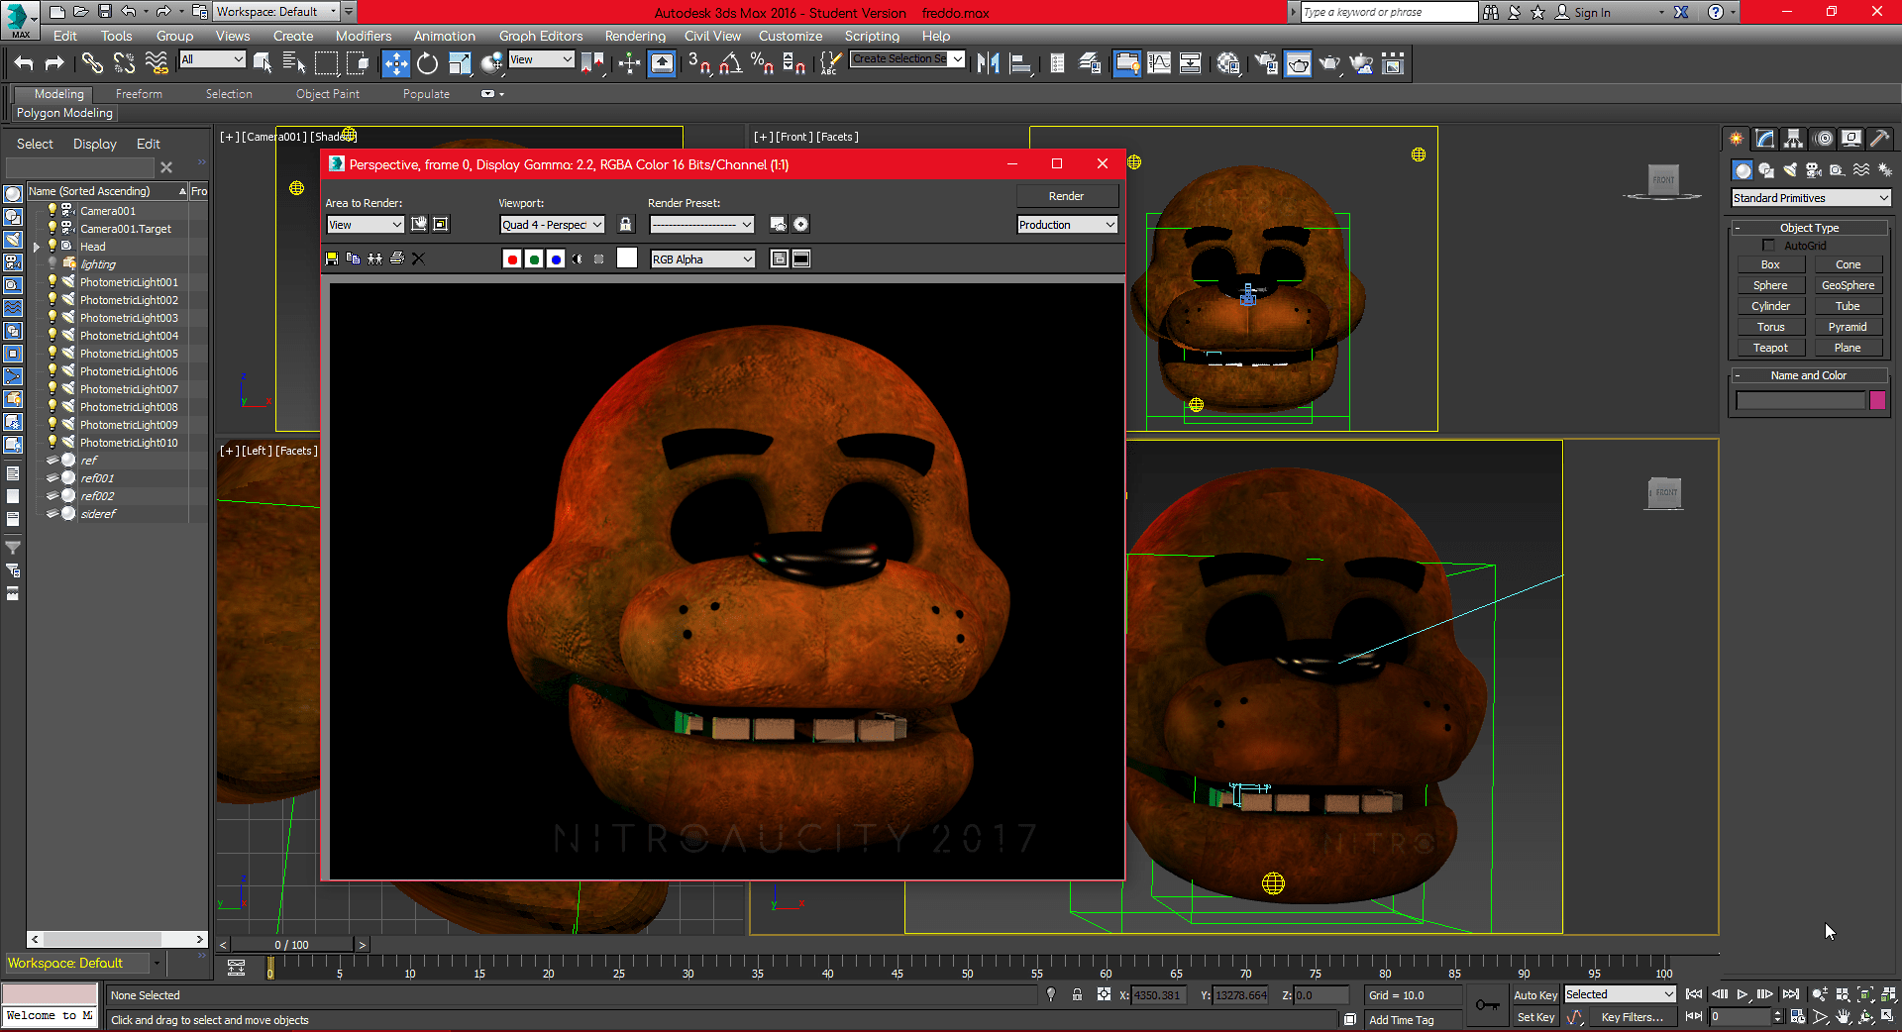This screenshot has width=1902, height=1032.
Task: Open the Utilities command panel
Action: tap(1880, 139)
